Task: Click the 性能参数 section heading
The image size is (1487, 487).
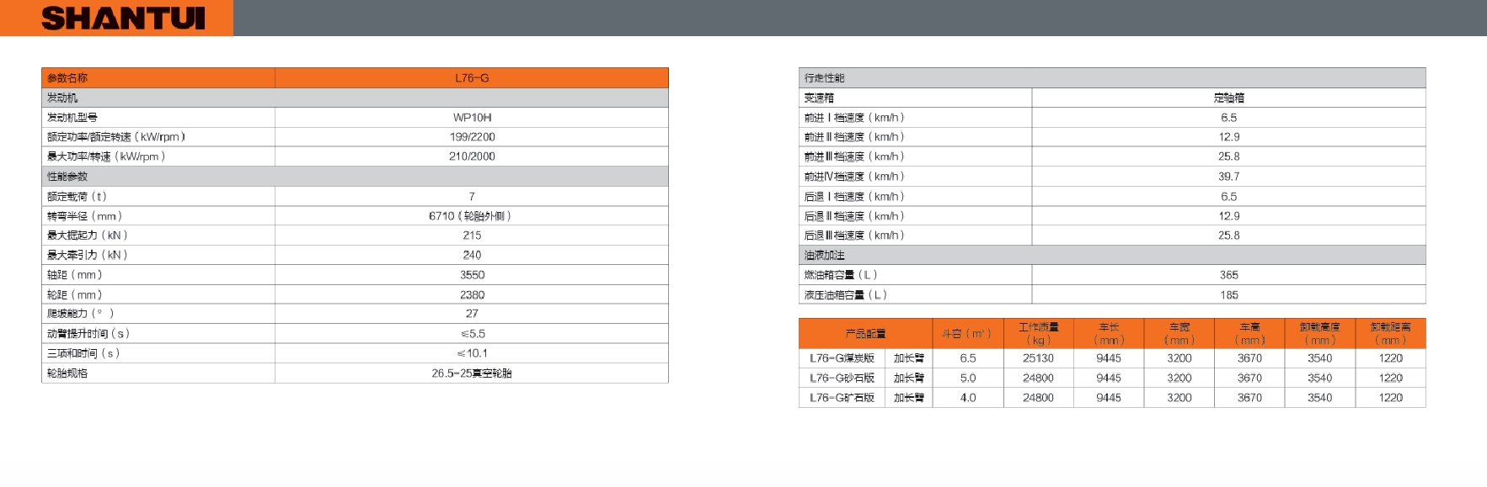Action: [67, 177]
